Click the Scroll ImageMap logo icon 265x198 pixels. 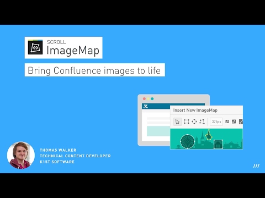[x=35, y=47]
